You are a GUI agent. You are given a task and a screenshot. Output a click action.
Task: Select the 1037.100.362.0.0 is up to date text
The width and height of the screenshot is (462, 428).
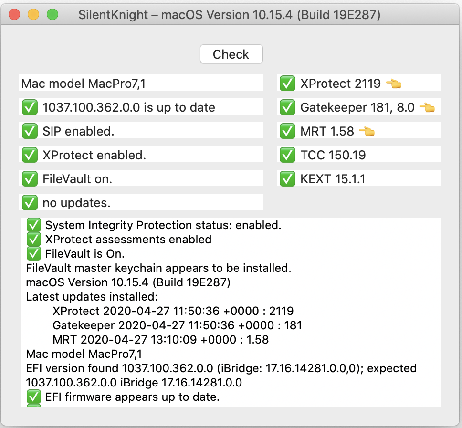(x=129, y=107)
